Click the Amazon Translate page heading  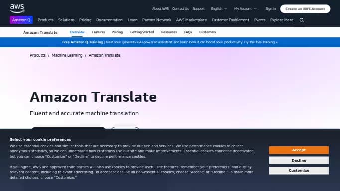93,97
